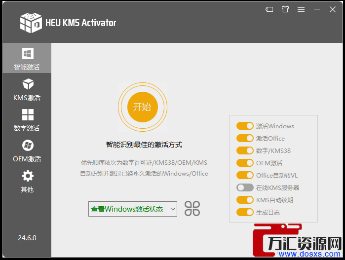Go to the OEM激活 sidebar tab

click(x=27, y=150)
